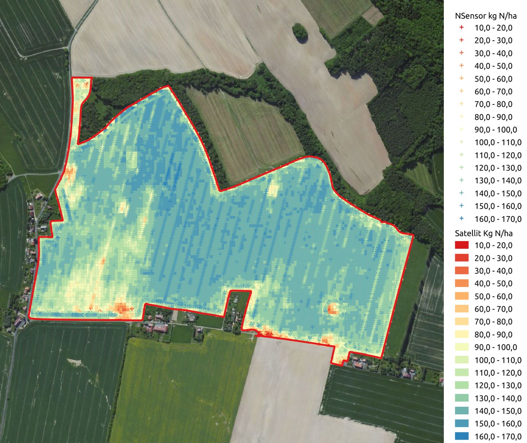Click the Satellit 80,0 - 90,0 yellow swatch
This screenshot has height=443, width=527.
point(461,334)
